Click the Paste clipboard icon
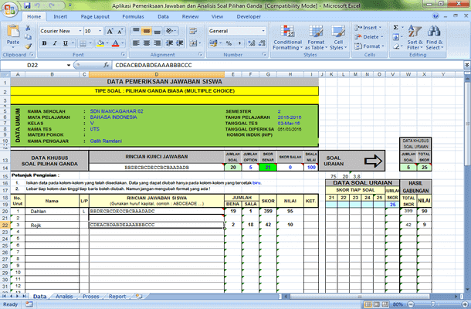 (x=13, y=32)
